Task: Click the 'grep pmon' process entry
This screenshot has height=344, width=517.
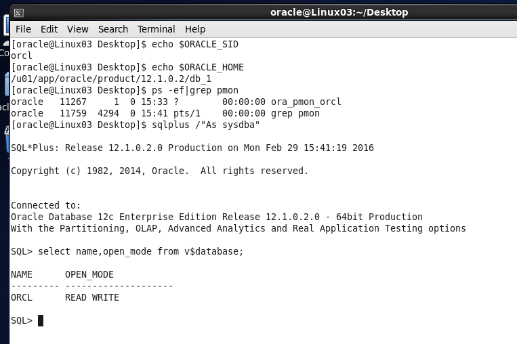Action: coord(295,113)
